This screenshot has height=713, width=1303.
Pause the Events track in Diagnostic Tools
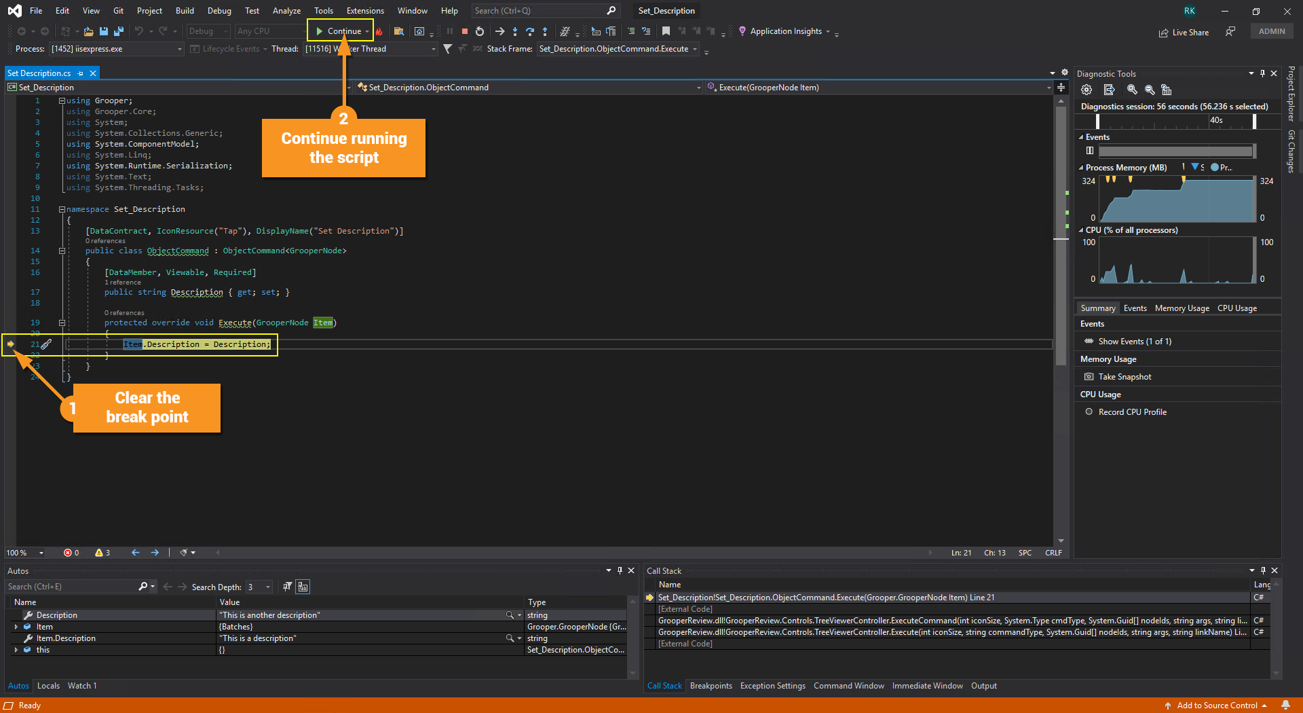pyautogui.click(x=1090, y=151)
